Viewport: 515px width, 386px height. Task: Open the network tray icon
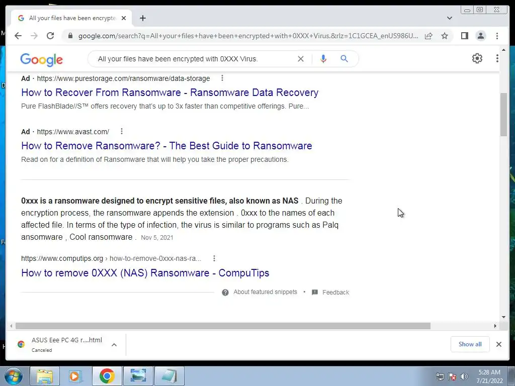[440, 376]
